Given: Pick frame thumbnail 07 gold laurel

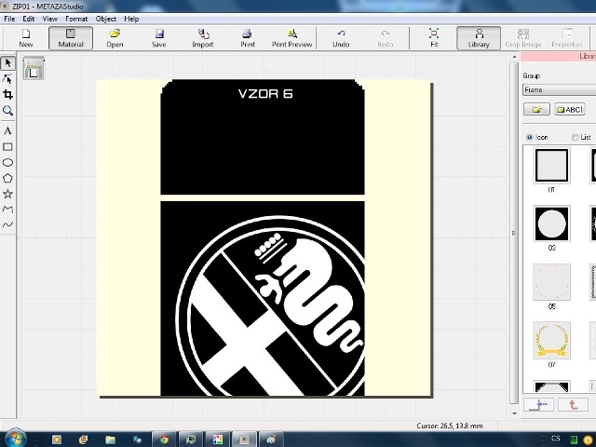Looking at the screenshot, I should 551,340.
